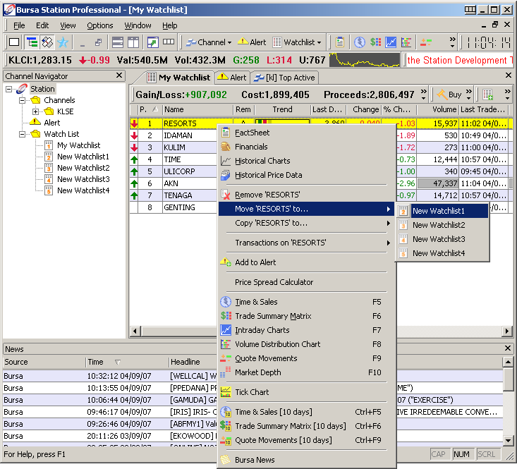Move RESORTS to New Watchlist4
This screenshot has width=517, height=469.
pyautogui.click(x=442, y=253)
